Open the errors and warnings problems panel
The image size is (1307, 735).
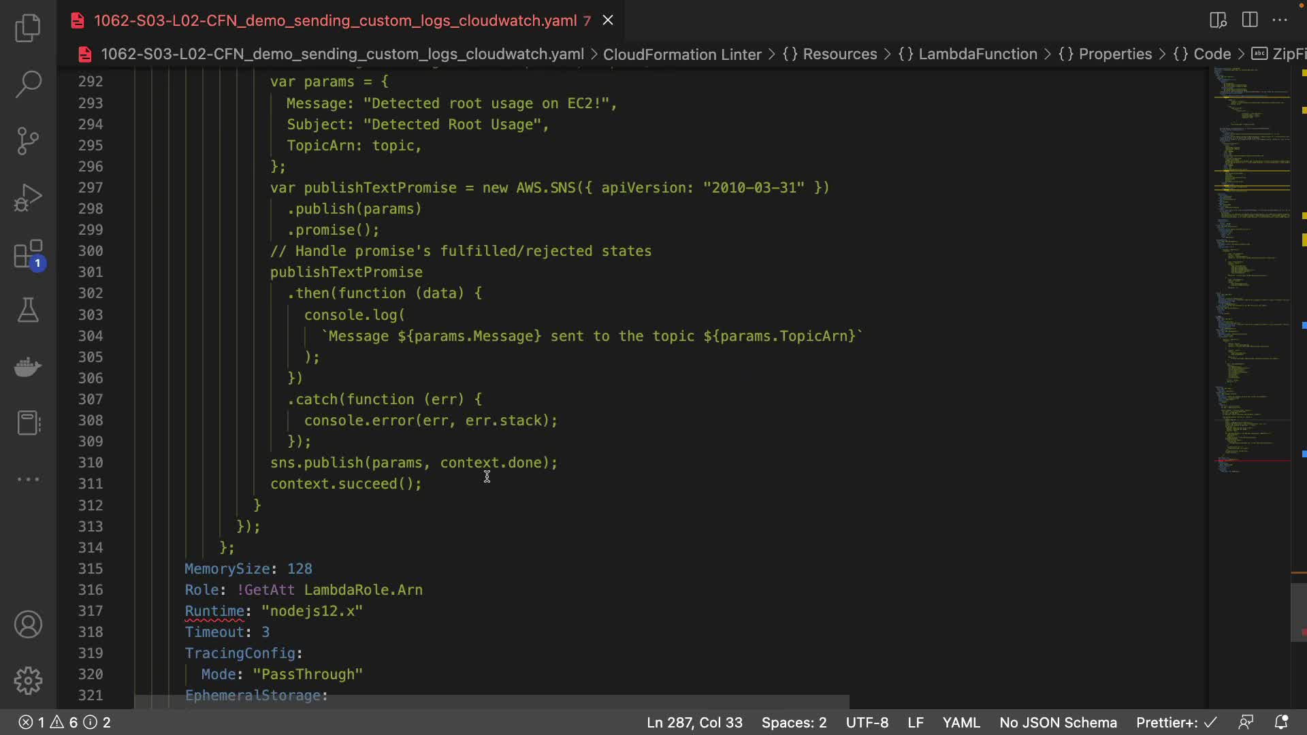pos(65,723)
